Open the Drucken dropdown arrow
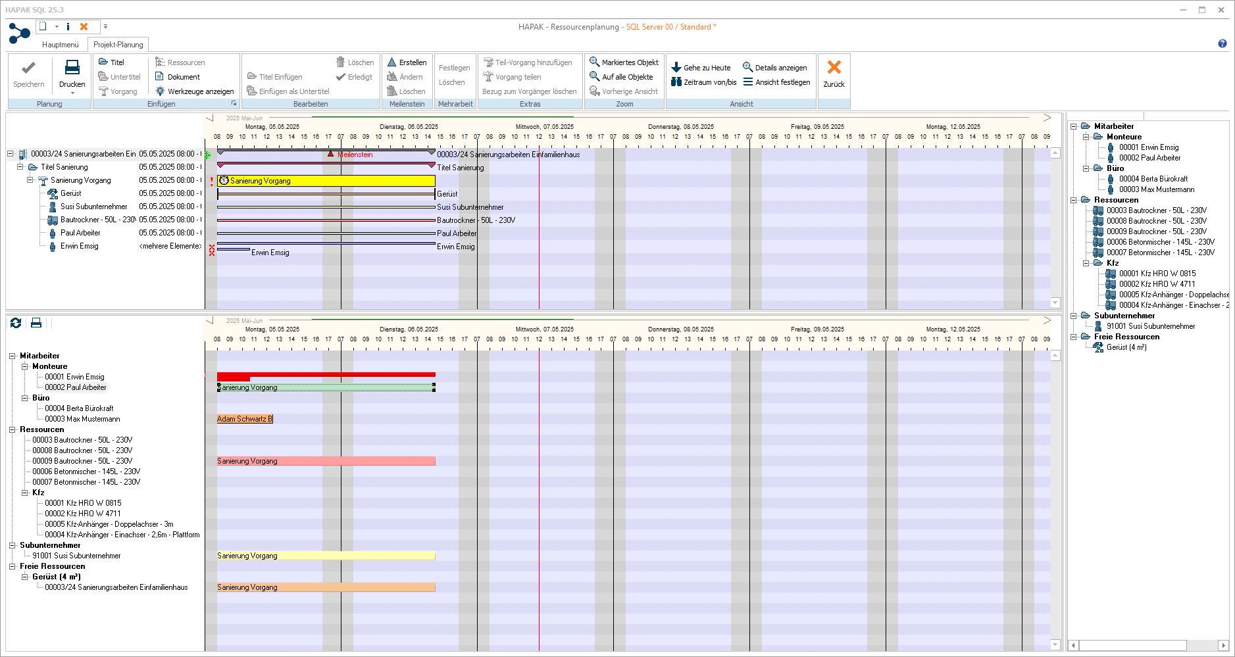1235x657 pixels. click(x=72, y=93)
